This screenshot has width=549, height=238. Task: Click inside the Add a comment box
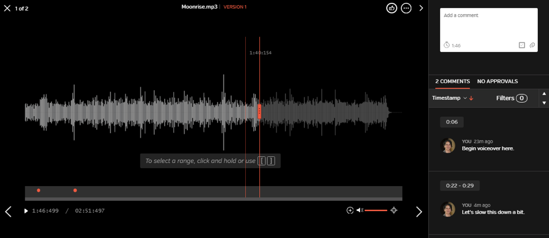click(x=489, y=30)
